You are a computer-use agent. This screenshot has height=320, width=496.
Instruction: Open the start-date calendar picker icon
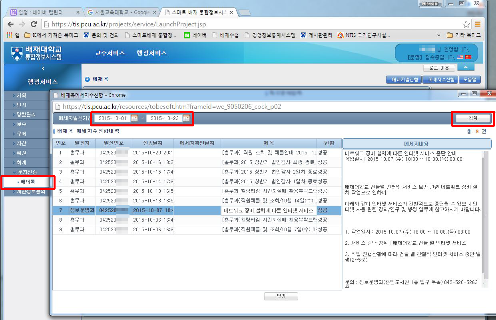(x=134, y=118)
